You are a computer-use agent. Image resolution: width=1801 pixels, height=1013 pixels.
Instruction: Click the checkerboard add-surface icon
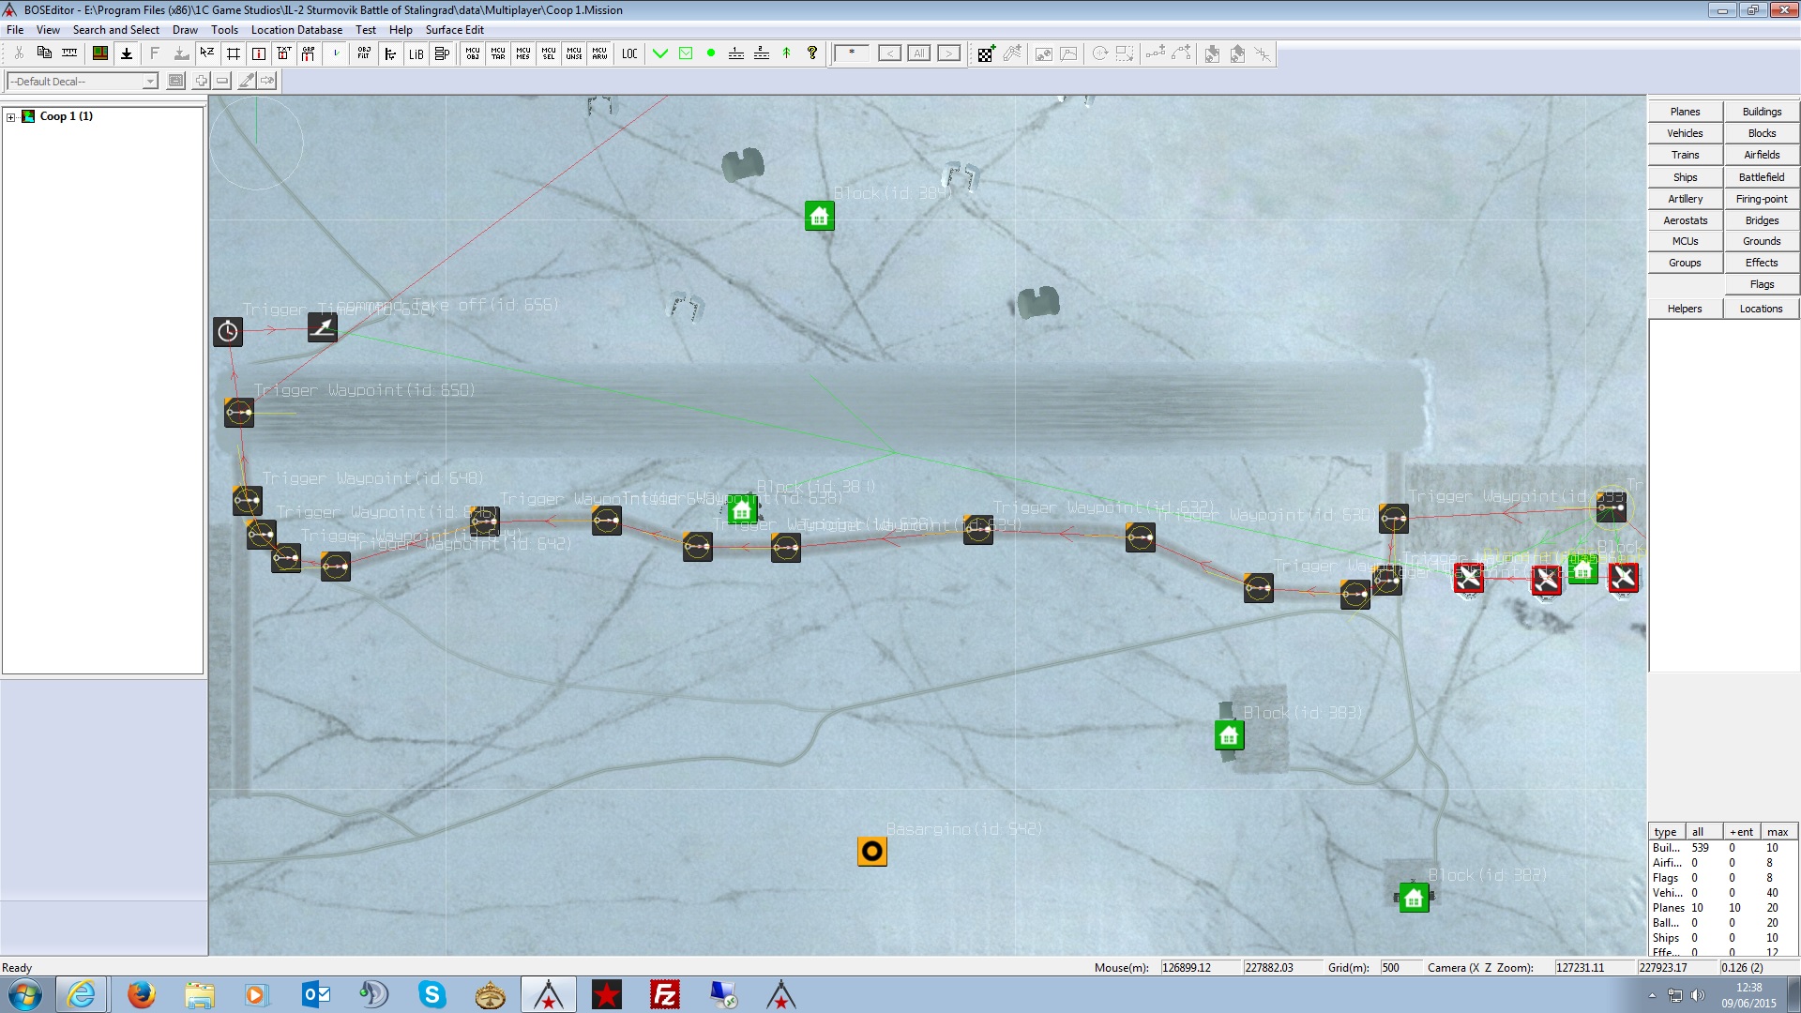point(985,53)
